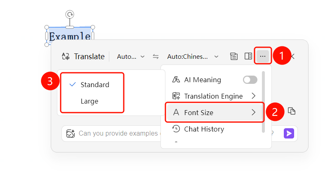The image size is (330, 187).
Task: Close the Translate panel
Action: pyautogui.click(x=293, y=56)
